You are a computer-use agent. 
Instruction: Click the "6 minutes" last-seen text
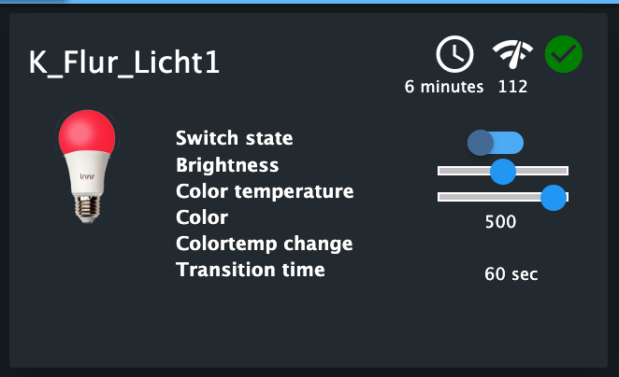(x=444, y=87)
